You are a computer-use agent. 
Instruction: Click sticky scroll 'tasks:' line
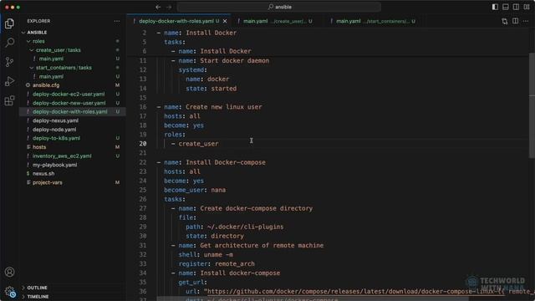(x=175, y=42)
